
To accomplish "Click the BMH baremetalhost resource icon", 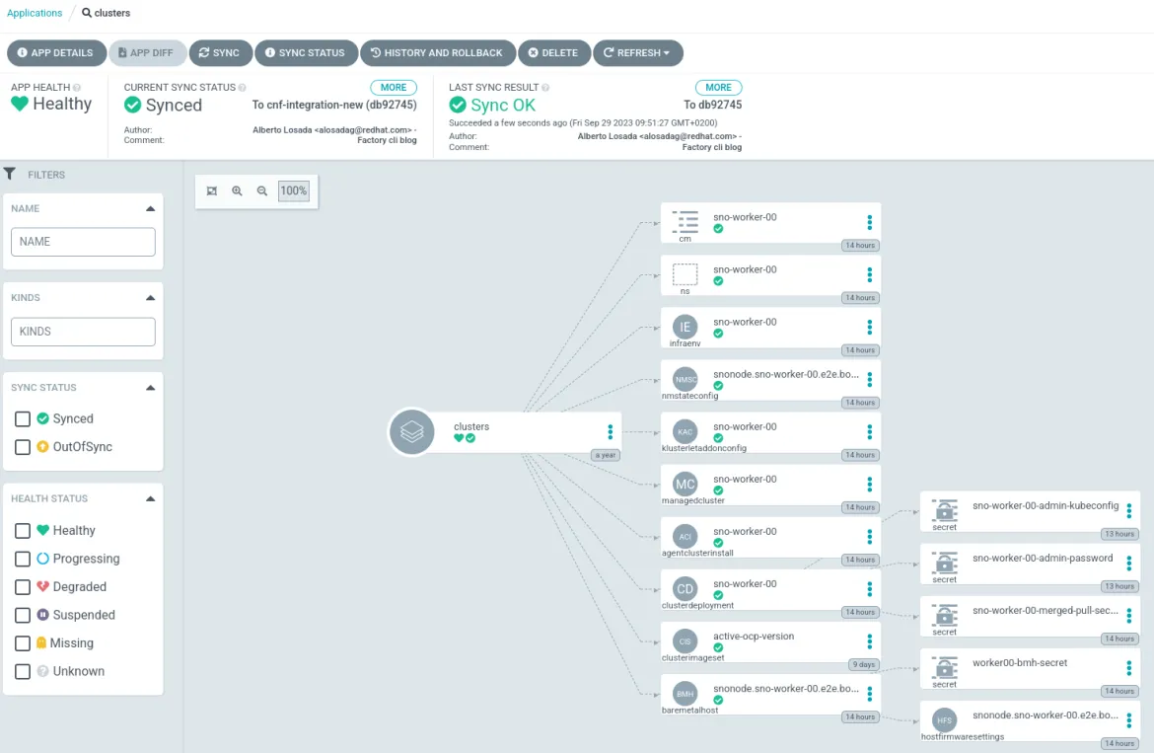I will pyautogui.click(x=685, y=695).
